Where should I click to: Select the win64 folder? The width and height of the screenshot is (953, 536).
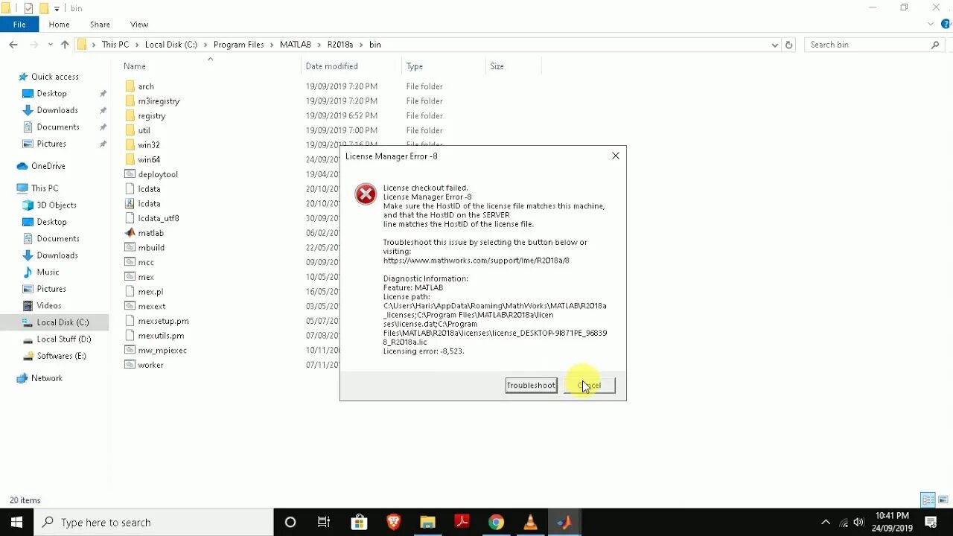[149, 159]
